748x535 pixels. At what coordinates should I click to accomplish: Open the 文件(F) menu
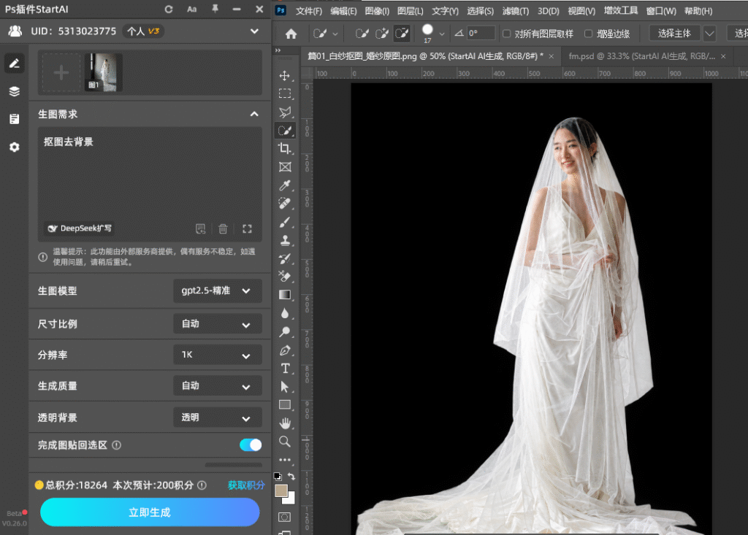pos(309,11)
